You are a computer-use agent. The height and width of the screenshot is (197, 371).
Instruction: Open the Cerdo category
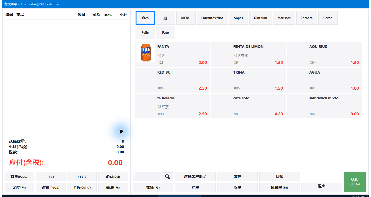click(x=328, y=18)
